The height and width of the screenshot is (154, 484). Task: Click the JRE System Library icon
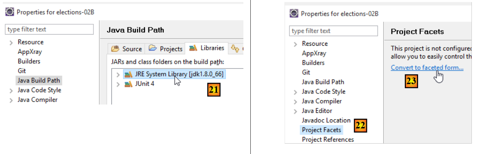pos(128,74)
